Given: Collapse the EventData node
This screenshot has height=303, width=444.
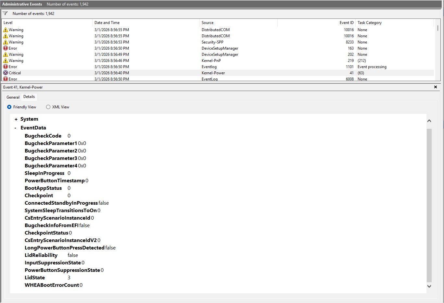Looking at the screenshot, I should pos(15,128).
